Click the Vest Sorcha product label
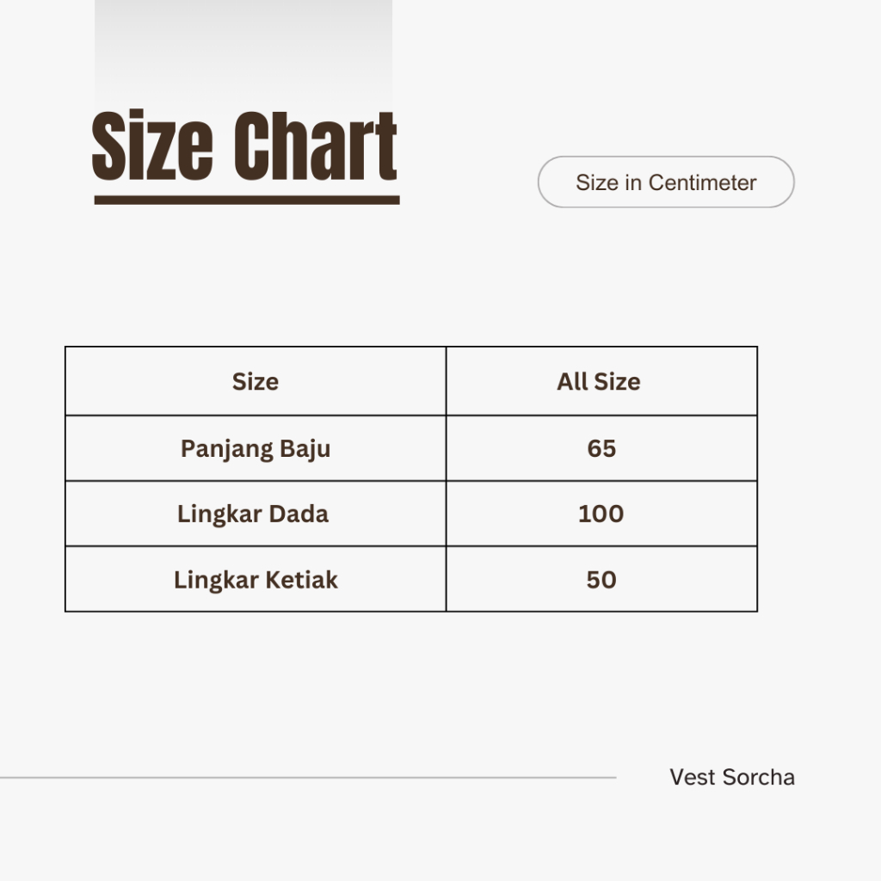 [x=732, y=777]
